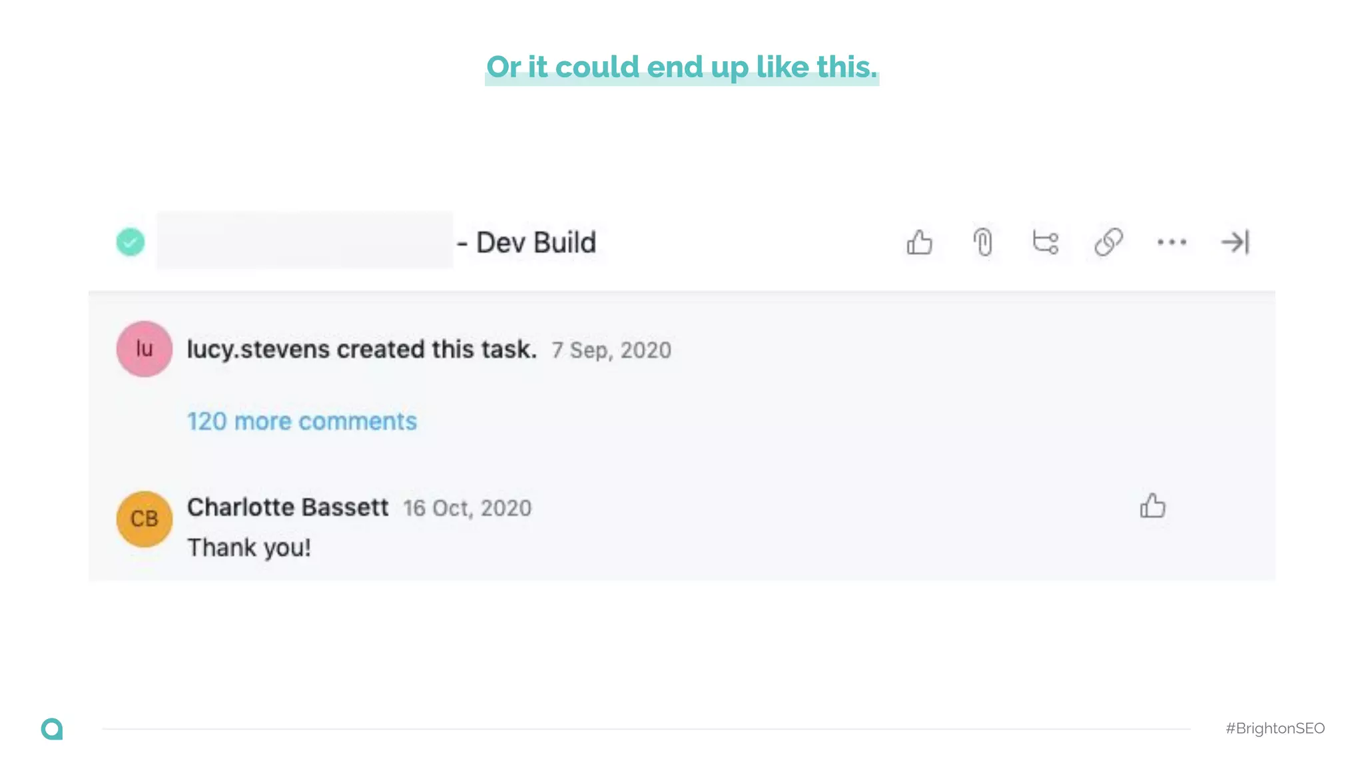1364x767 pixels.
Task: Like the Dev Build task
Action: (x=919, y=242)
